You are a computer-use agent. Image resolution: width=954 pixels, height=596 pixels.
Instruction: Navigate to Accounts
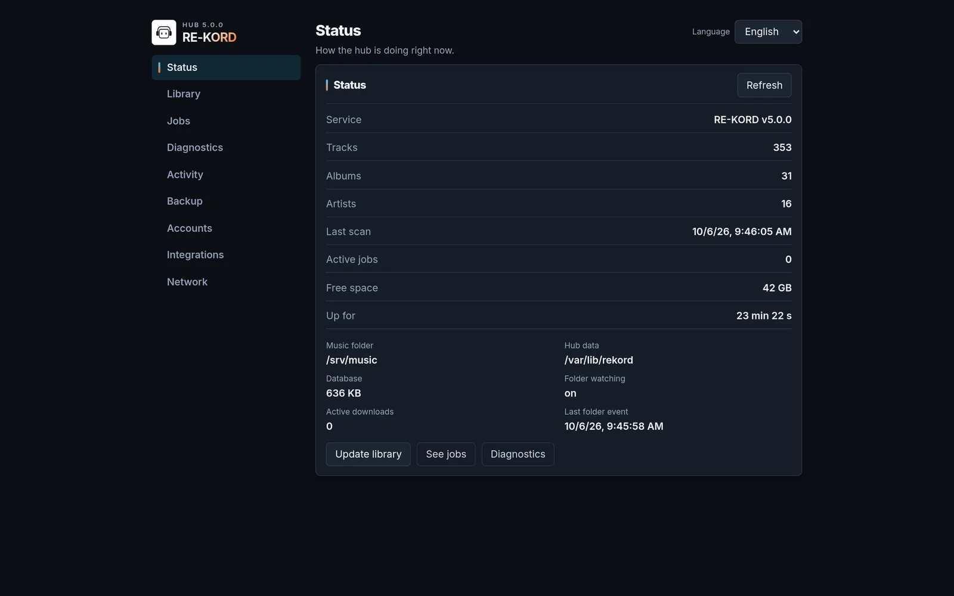(226, 228)
